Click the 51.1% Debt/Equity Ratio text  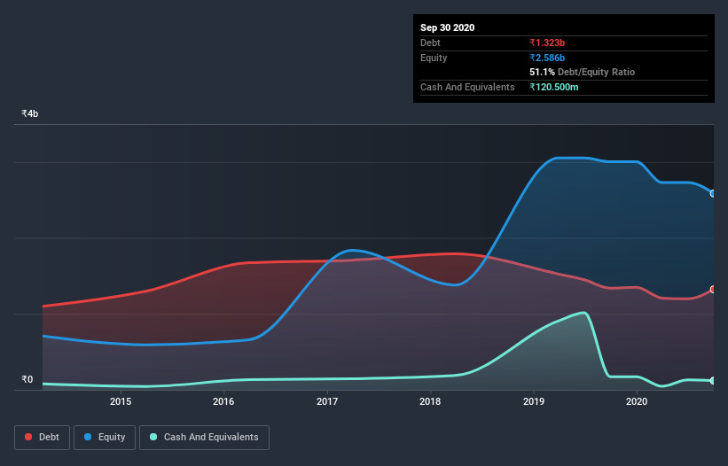583,72
